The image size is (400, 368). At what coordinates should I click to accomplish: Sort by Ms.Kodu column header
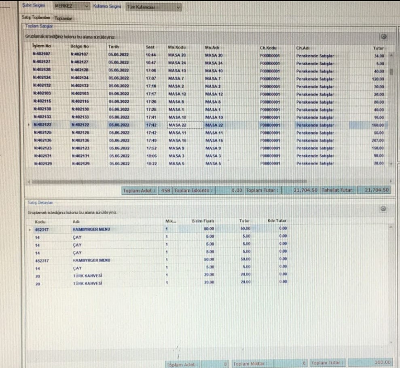[x=177, y=47]
